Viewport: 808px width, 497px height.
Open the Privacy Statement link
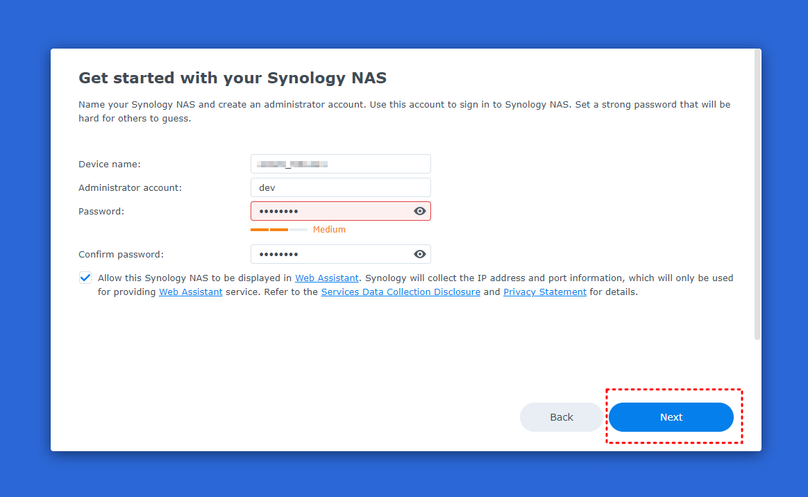point(545,292)
